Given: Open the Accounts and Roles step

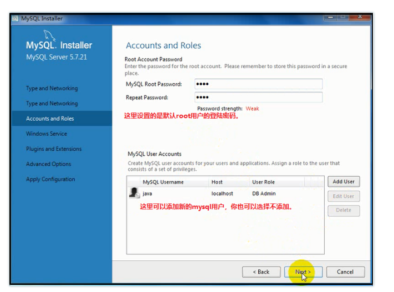Looking at the screenshot, I should tap(62, 119).
